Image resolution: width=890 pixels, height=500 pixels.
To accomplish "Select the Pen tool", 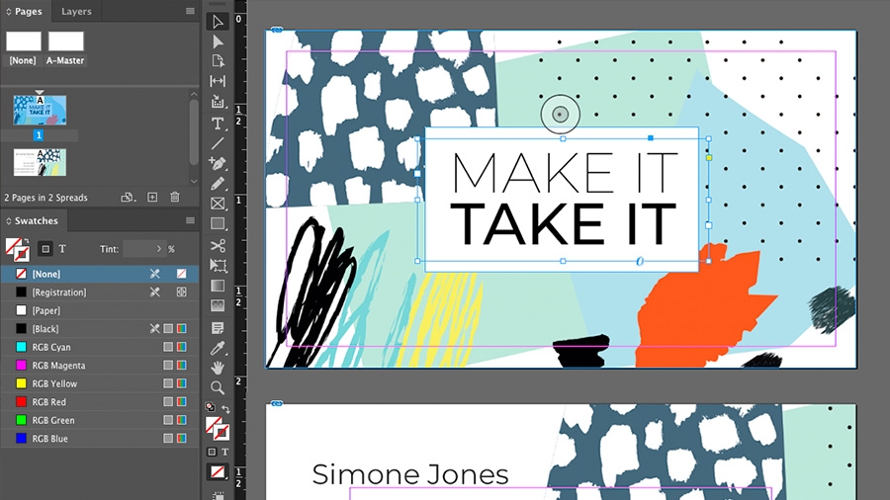I will point(218,164).
